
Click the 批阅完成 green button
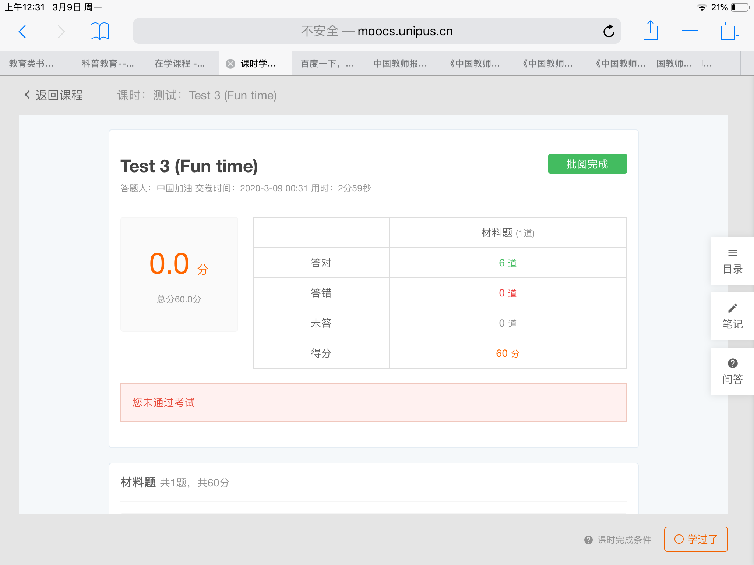(587, 164)
